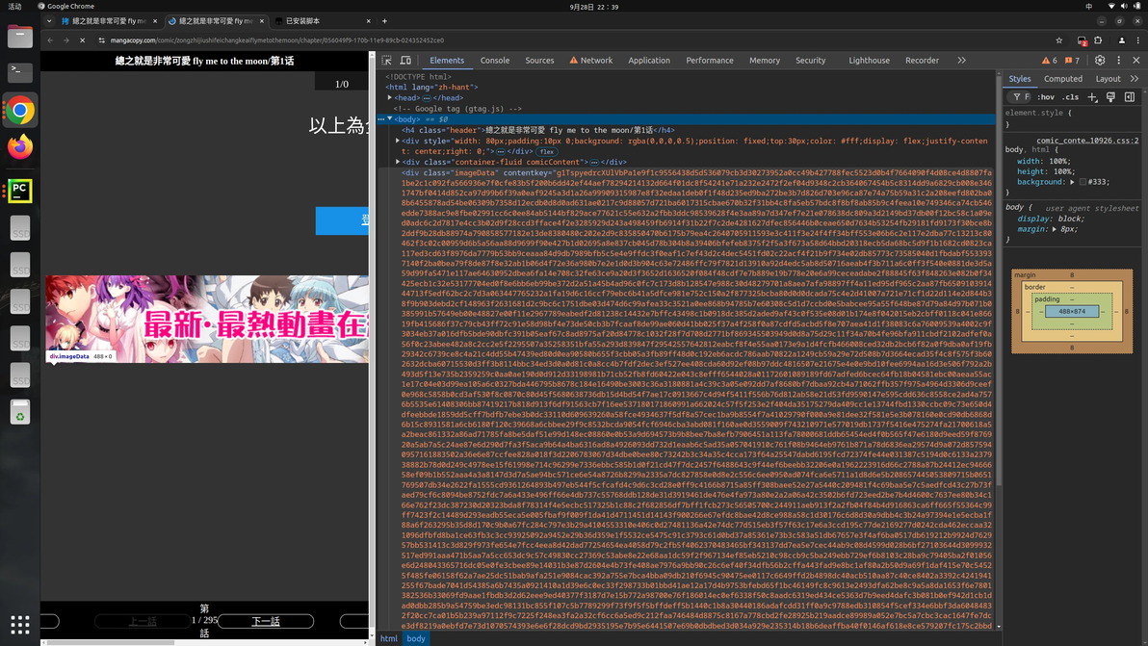Toggle the :hov element state panel
This screenshot has height=646, width=1148.
coord(1046,96)
